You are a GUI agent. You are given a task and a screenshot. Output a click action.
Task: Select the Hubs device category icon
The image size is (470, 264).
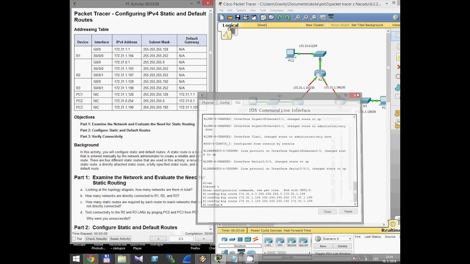(240, 239)
